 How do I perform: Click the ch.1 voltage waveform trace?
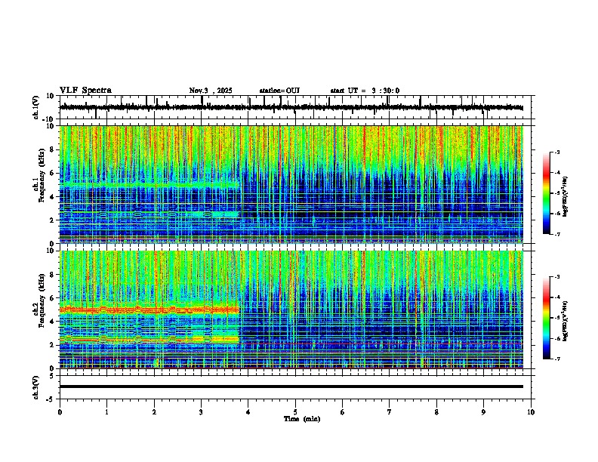click(291, 107)
